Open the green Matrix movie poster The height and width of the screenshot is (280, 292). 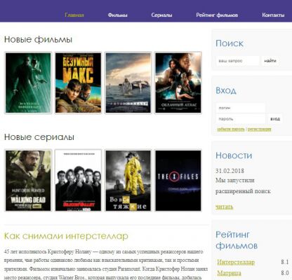click(x=28, y=83)
